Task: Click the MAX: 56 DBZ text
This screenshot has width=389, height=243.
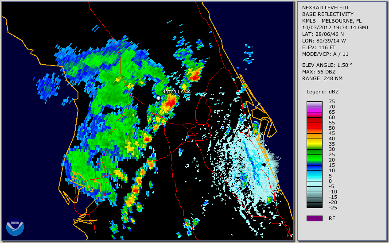Action: click(x=319, y=72)
